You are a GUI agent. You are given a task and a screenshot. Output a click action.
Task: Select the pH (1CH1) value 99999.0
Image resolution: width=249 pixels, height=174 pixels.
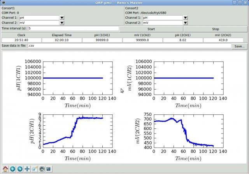tap(102, 40)
